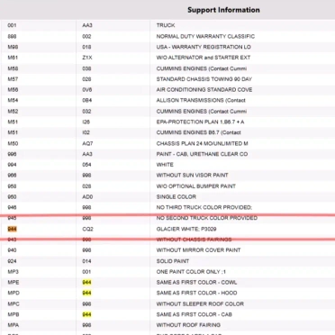Click value 0V6 in the M56 row
This screenshot has width=335, height=335.
point(87,89)
